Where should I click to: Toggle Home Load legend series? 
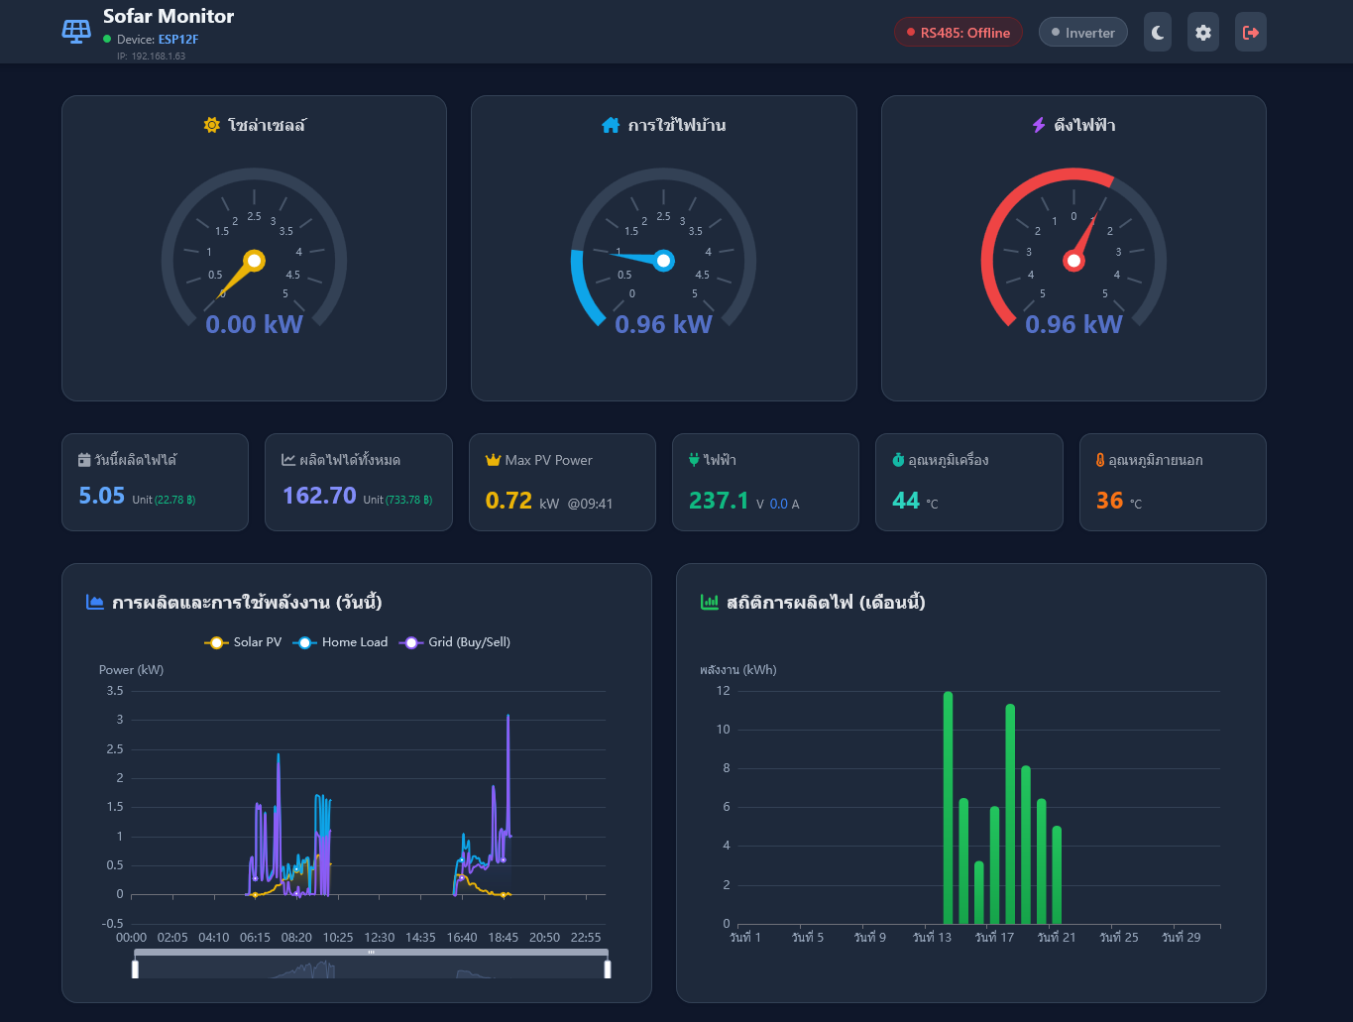point(341,642)
